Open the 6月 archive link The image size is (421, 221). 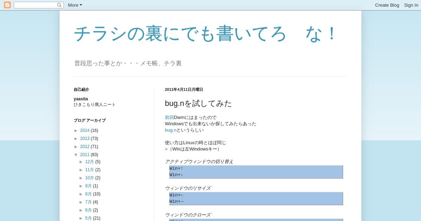click(88, 210)
